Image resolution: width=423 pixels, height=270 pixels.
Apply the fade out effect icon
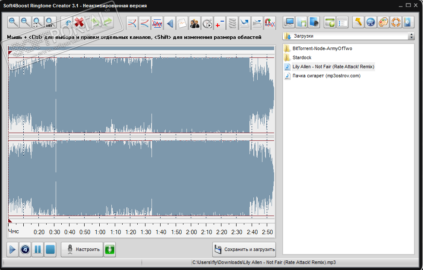point(144,23)
